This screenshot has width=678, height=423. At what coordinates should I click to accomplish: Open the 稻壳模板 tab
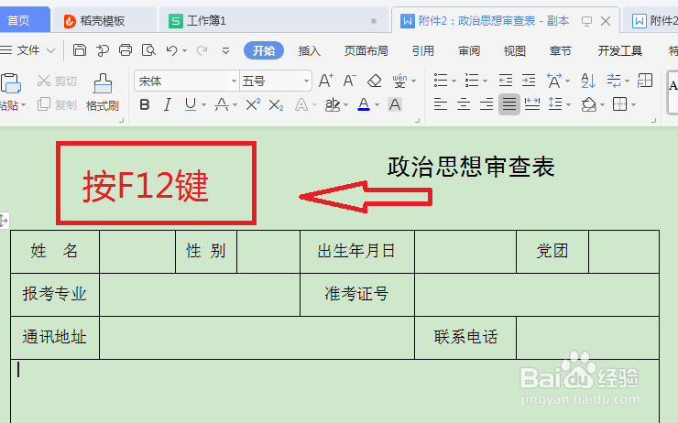coord(104,20)
